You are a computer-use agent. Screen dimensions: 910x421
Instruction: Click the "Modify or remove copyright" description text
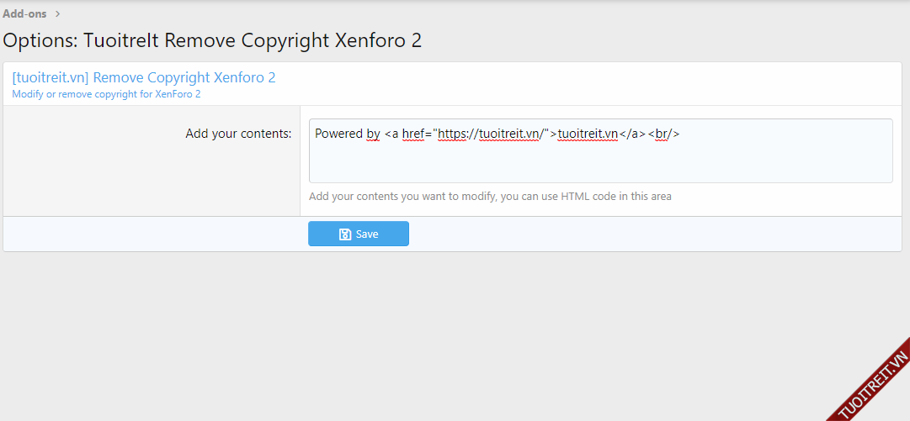(106, 94)
